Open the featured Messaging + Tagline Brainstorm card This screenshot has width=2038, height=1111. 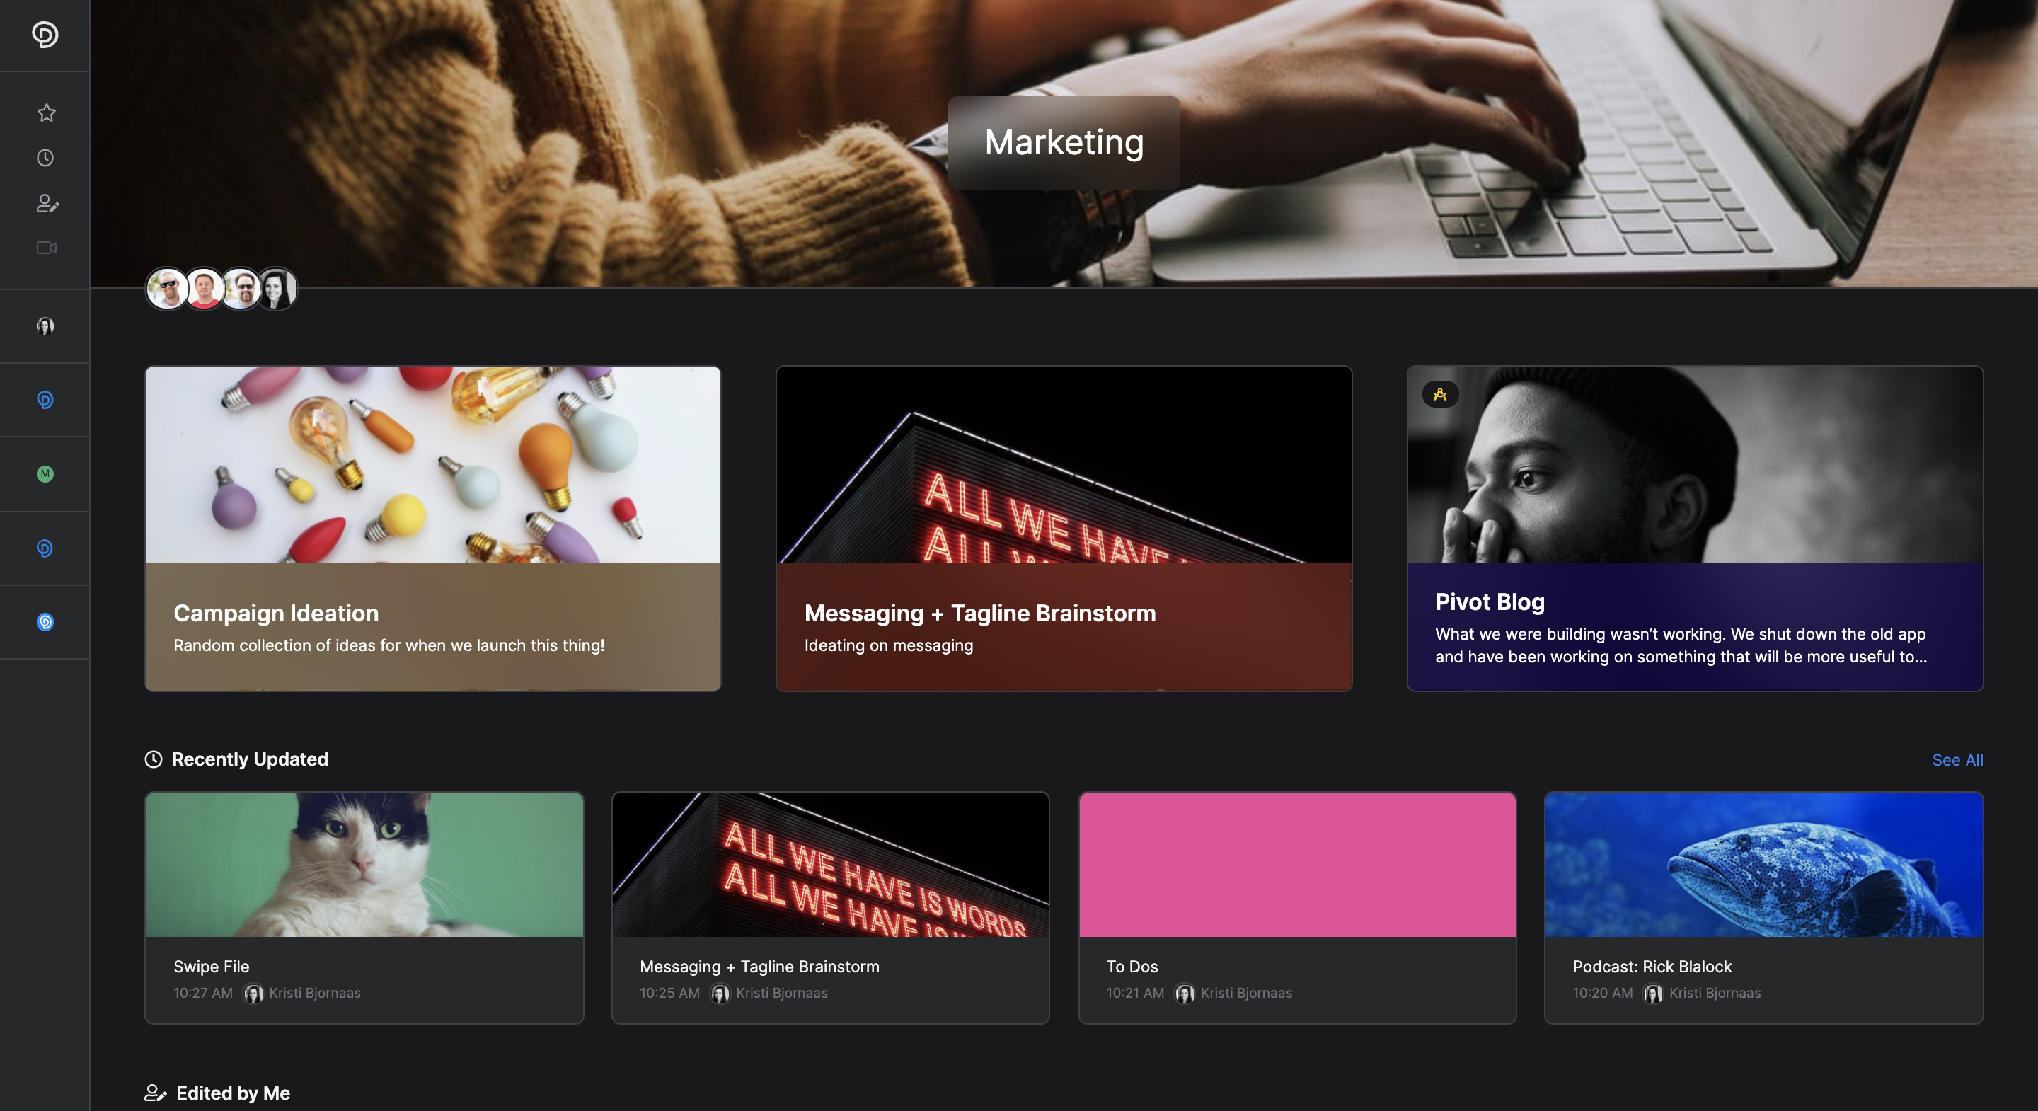coord(1064,529)
